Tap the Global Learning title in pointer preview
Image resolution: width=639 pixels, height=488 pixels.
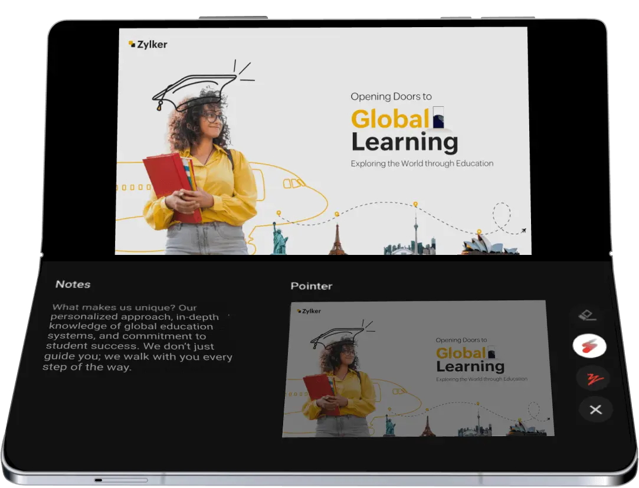coord(470,359)
